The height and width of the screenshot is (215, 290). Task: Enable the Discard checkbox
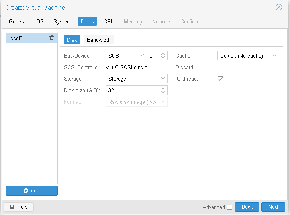[x=220, y=67]
